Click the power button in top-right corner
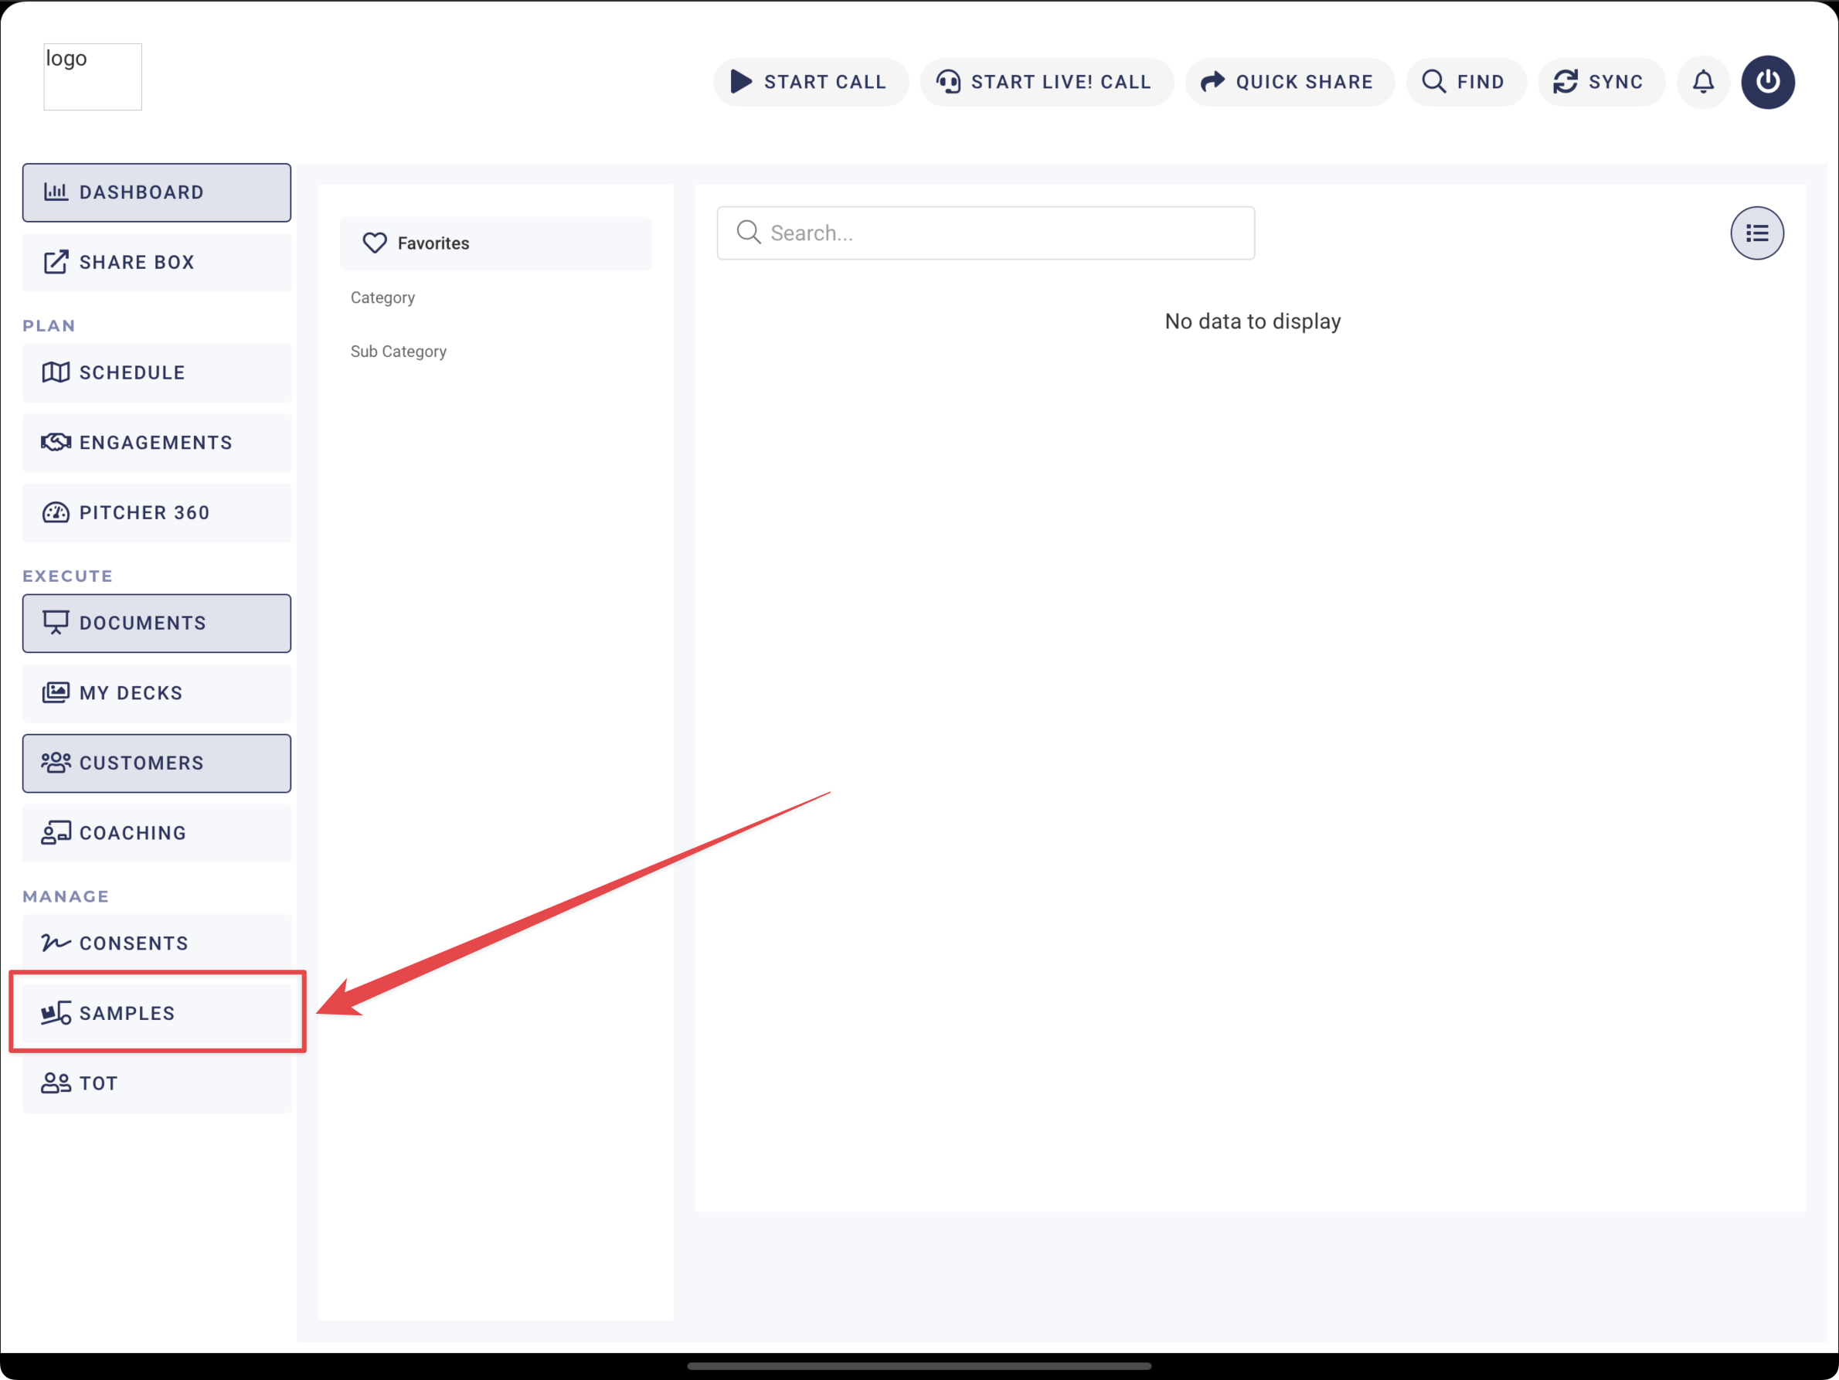This screenshot has width=1839, height=1380. [1769, 81]
